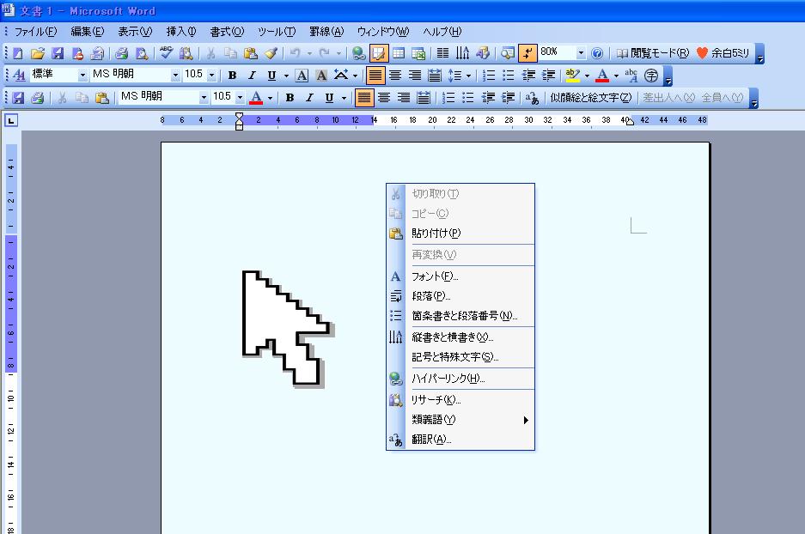
Task: Open Research pane via top toolbar book icon
Action: pyautogui.click(x=186, y=53)
